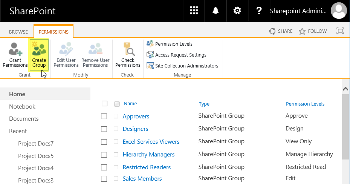Toggle focus on content icon
Screen dimensions: 350x184
pyautogui.click(x=340, y=31)
